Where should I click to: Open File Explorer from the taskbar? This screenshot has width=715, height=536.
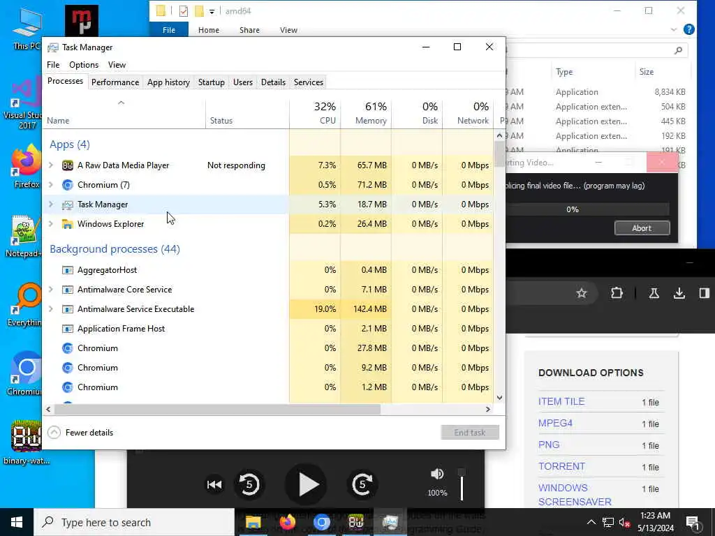click(253, 522)
